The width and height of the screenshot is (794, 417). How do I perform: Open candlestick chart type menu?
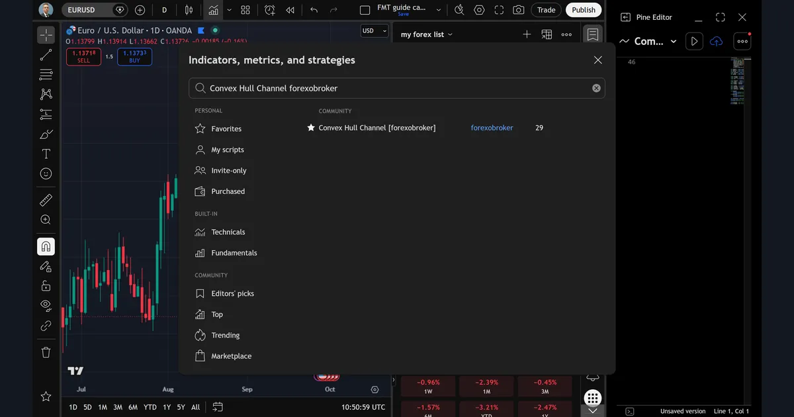point(189,10)
